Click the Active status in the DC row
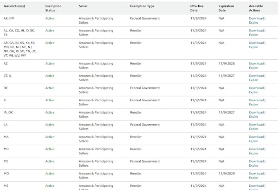 pos(50,88)
